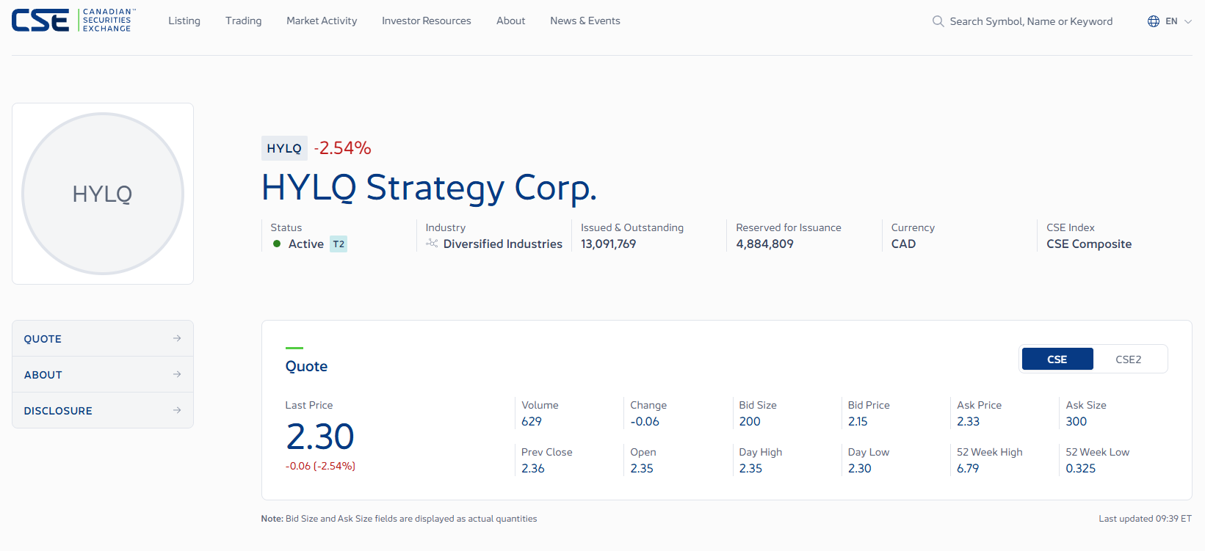Click the 52 Week High value 6.79
Screen dimensions: 1205x551
[x=968, y=468]
